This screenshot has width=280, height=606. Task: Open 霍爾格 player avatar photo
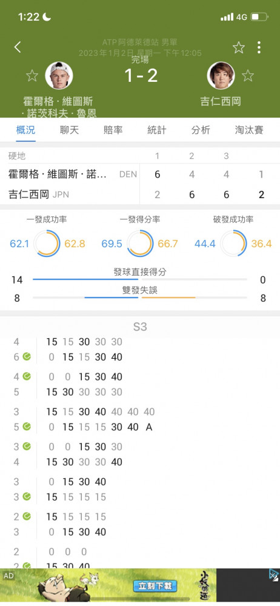pyautogui.click(x=59, y=75)
